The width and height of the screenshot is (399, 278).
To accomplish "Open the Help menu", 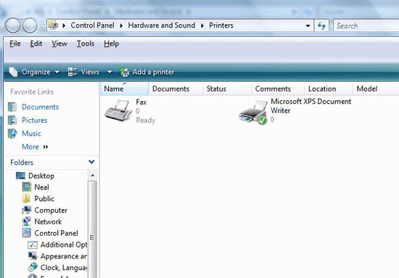I will pyautogui.click(x=111, y=44).
